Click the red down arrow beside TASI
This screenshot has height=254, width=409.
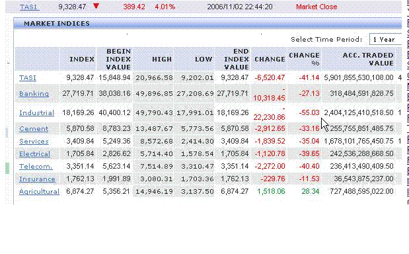coord(96,6)
